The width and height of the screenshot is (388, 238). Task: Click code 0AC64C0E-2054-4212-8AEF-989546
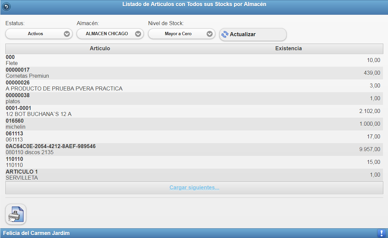pyautogui.click(x=51, y=146)
